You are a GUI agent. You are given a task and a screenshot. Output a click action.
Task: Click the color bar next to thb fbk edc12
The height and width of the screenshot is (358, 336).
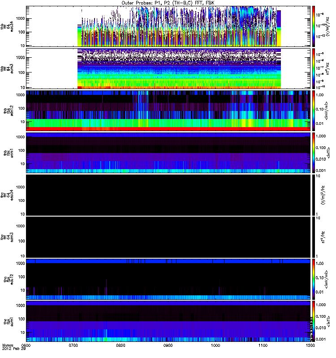(x=314, y=111)
